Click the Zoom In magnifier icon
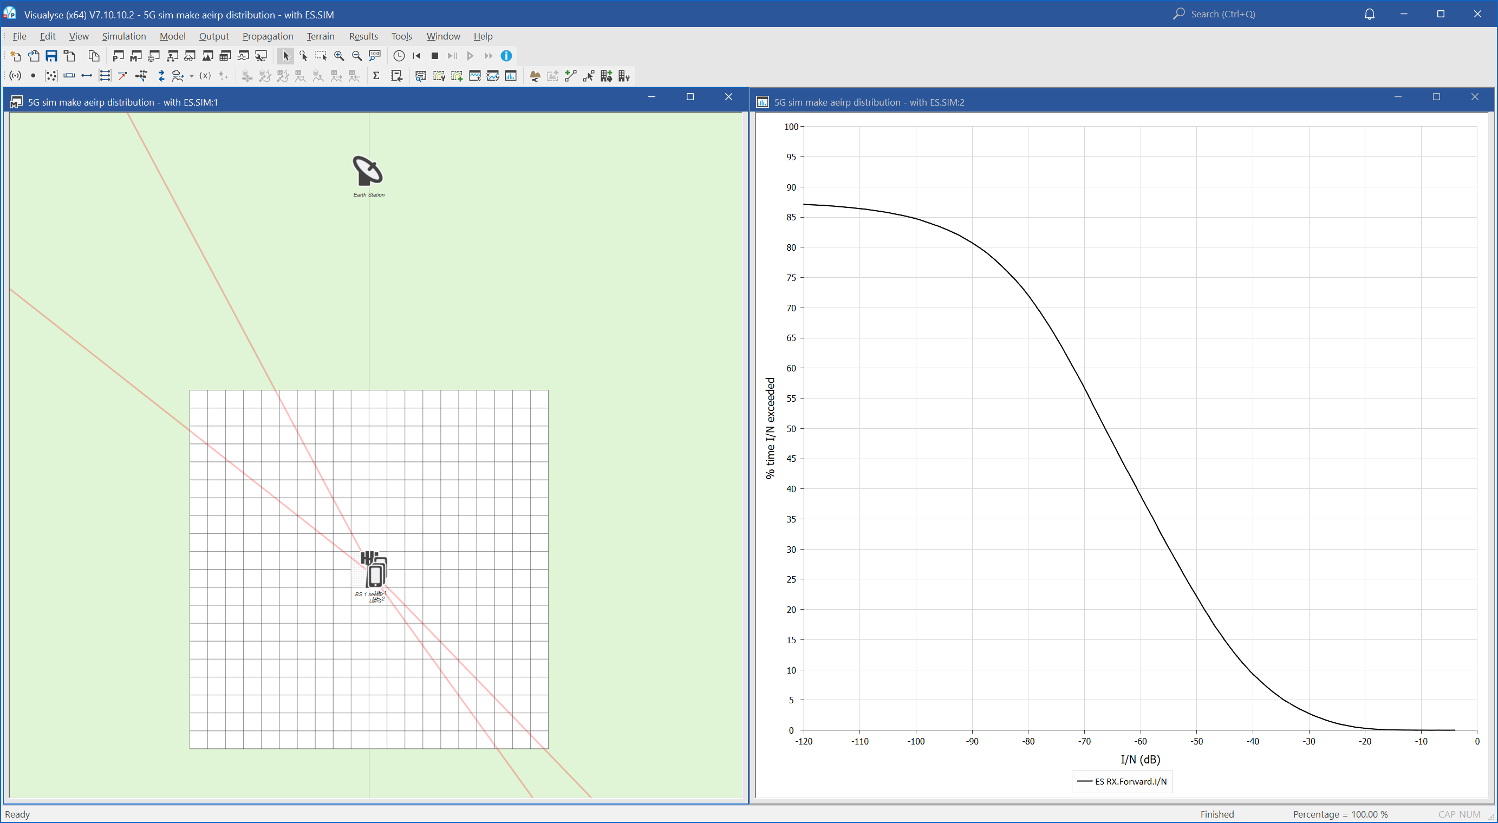 click(x=339, y=56)
